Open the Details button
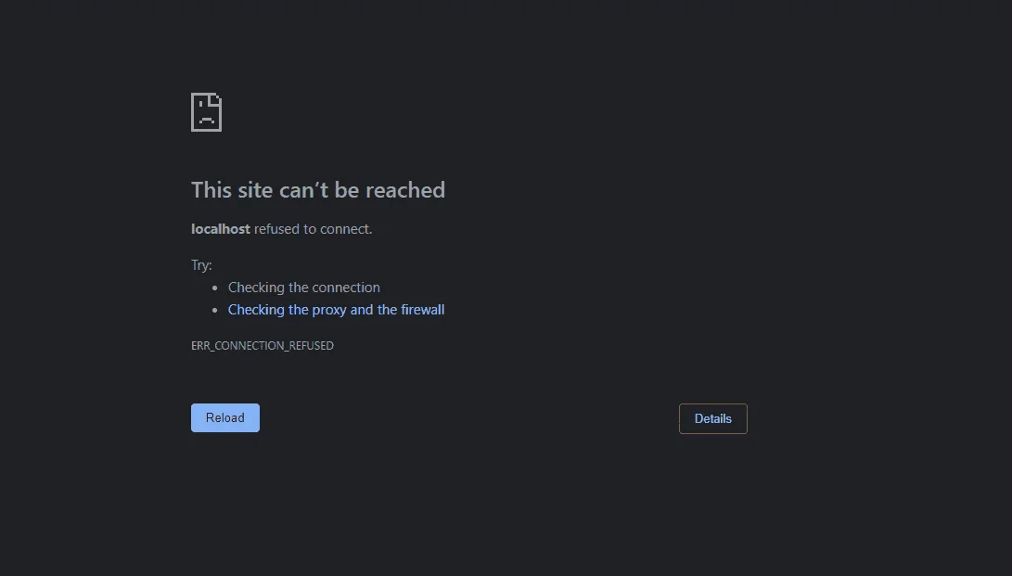1012x576 pixels. coord(713,418)
